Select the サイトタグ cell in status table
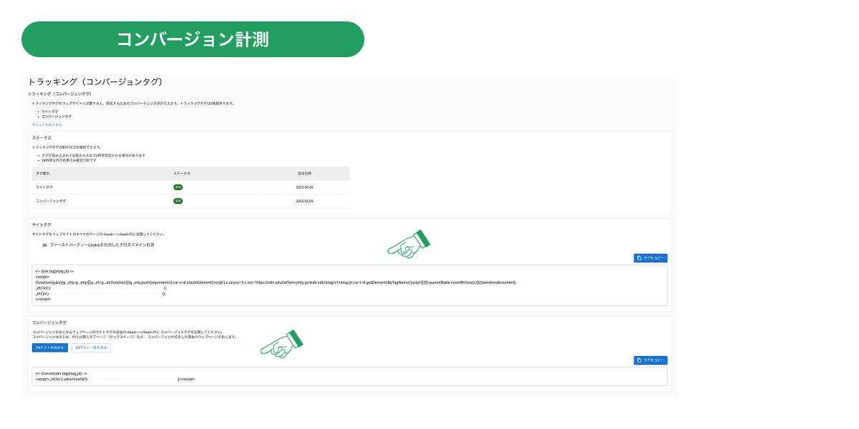The height and width of the screenshot is (429, 859). [x=44, y=187]
